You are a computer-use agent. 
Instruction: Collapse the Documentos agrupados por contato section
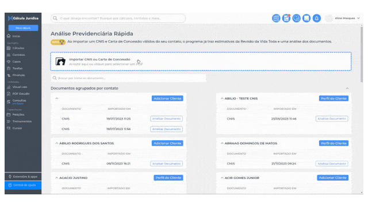(x=347, y=88)
